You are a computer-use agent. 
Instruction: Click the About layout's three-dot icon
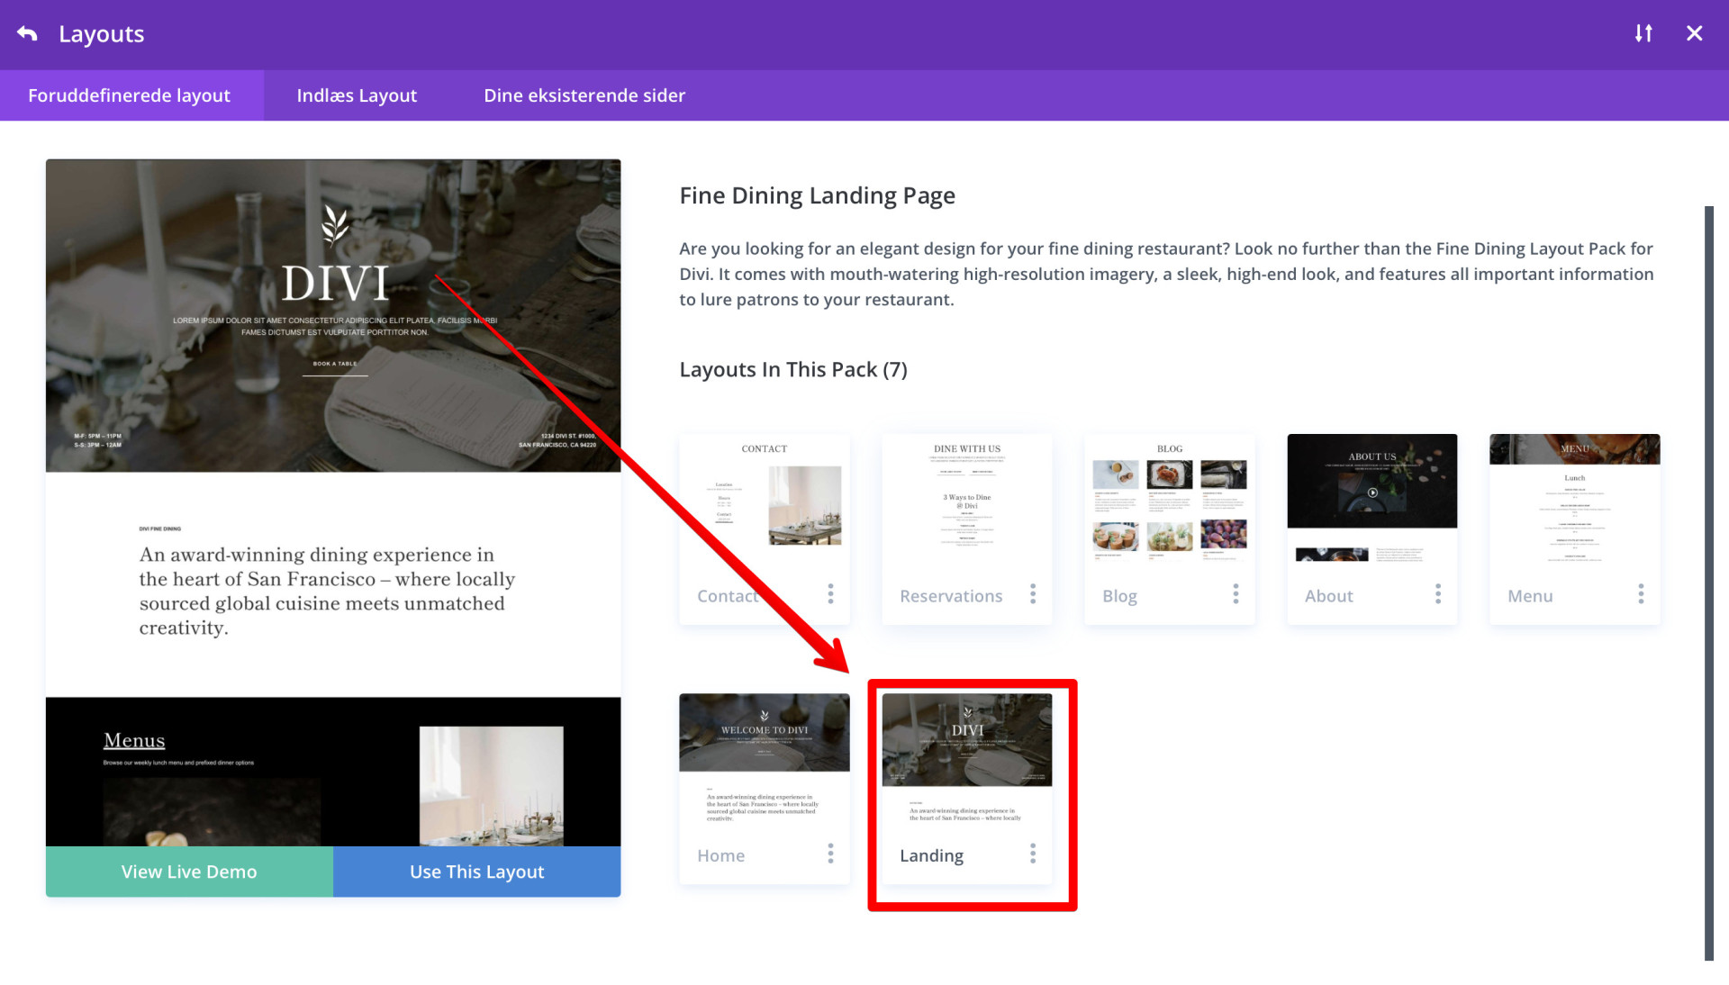pyautogui.click(x=1438, y=594)
